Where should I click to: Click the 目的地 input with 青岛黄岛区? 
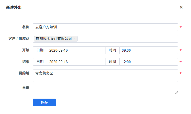[105, 73]
